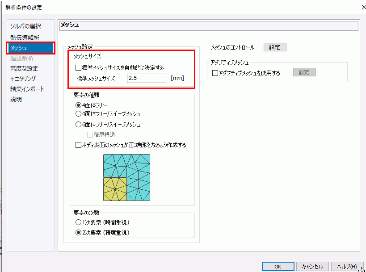Select 2次要素 (精度重視) radio button
Image resolution: width=366 pixels, height=272 pixels.
point(79,232)
